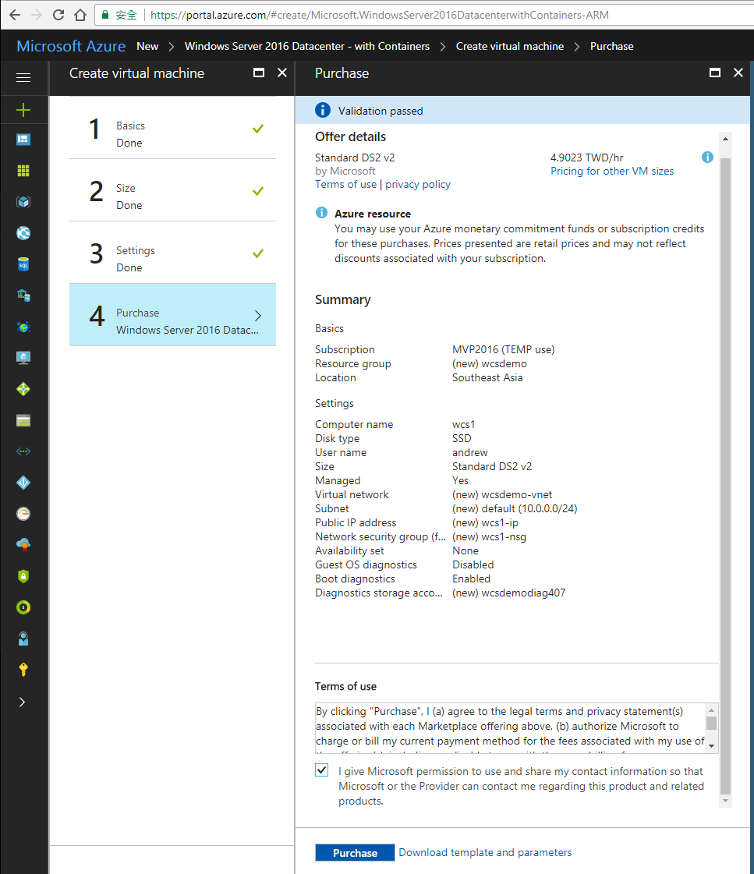Viewport: 754px width, 874px height.
Task: Open SQL databases sidebar icon
Action: point(23,264)
